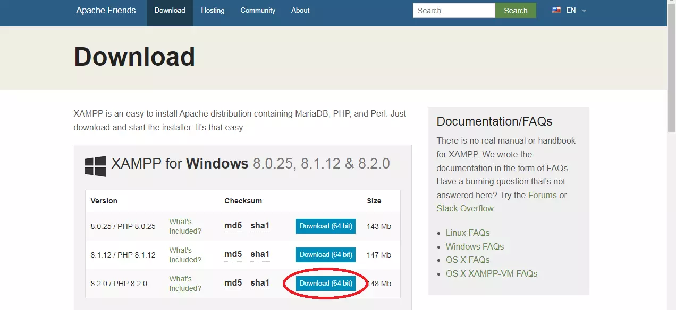Open the Forums link
This screenshot has width=676, height=310.
pyautogui.click(x=543, y=195)
